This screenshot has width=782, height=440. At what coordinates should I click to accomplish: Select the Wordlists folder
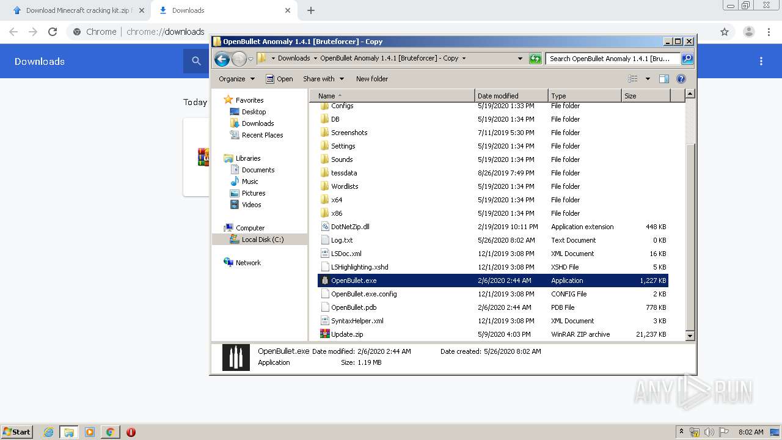(x=493, y=186)
